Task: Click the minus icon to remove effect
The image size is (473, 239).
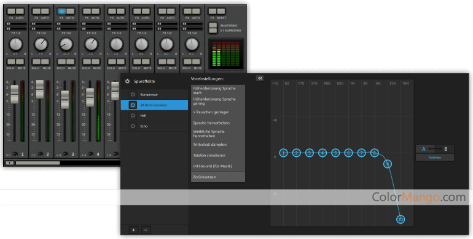Action: pos(146,230)
